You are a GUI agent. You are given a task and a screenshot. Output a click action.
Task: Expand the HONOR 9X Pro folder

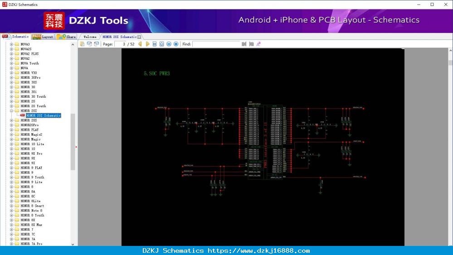coord(11,153)
